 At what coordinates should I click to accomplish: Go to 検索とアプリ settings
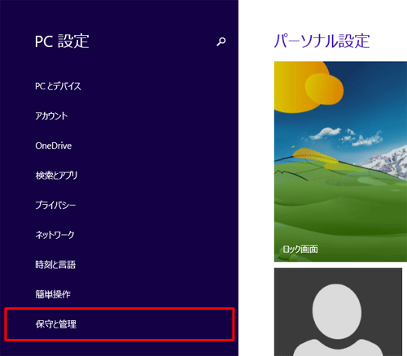pos(56,176)
